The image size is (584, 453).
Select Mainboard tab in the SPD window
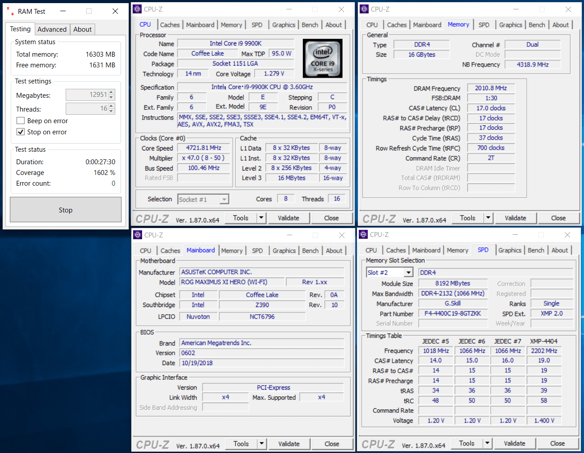[x=426, y=250]
